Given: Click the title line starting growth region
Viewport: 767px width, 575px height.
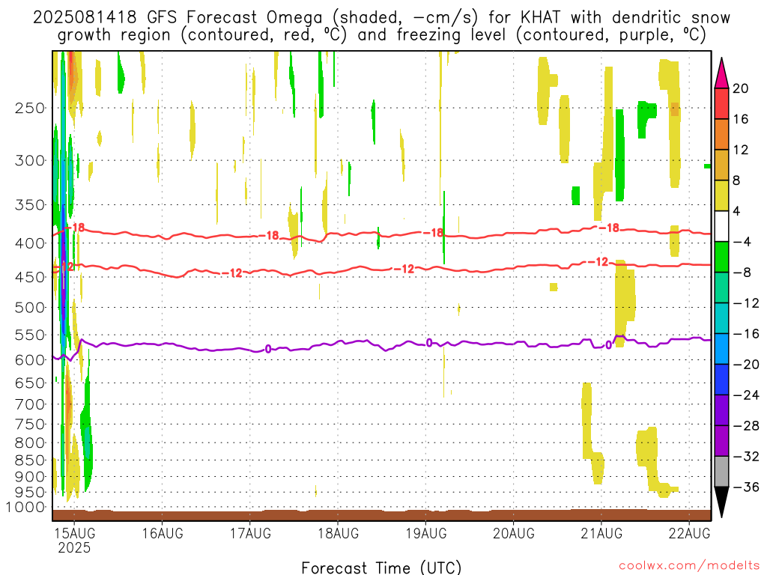Looking at the screenshot, I should pyautogui.click(x=382, y=35).
